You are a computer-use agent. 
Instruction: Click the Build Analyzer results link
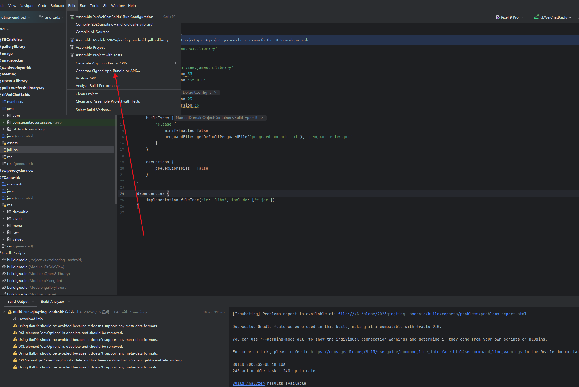[248, 383]
